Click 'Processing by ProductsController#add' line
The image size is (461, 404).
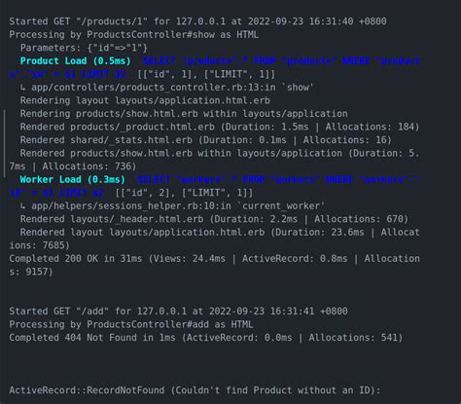[131, 324]
